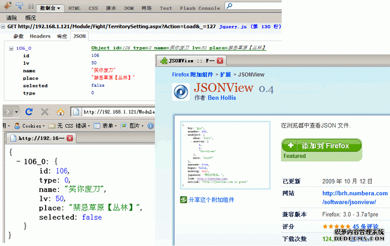Viewport: 390px width, 246px height.
Task: Collapse the 106_0 node in JSONView output
Action: (x=18, y=161)
